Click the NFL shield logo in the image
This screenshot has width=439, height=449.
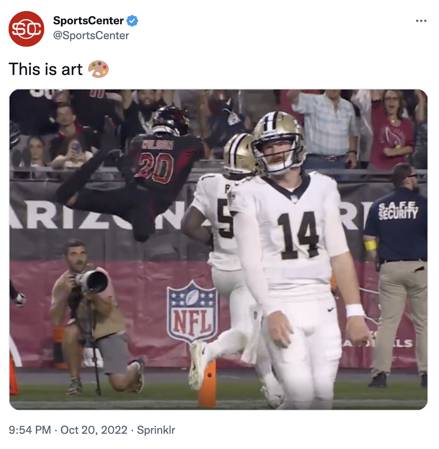pyautogui.click(x=192, y=311)
